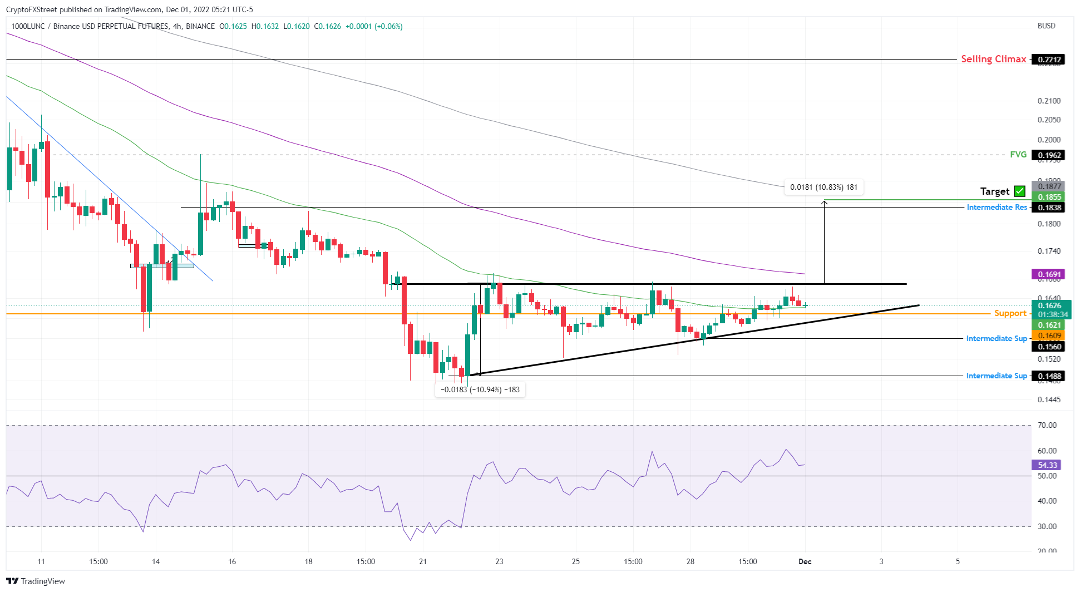This screenshot has width=1080, height=592.
Task: Click the purple 0.1691 price tag
Action: pyautogui.click(x=1048, y=274)
